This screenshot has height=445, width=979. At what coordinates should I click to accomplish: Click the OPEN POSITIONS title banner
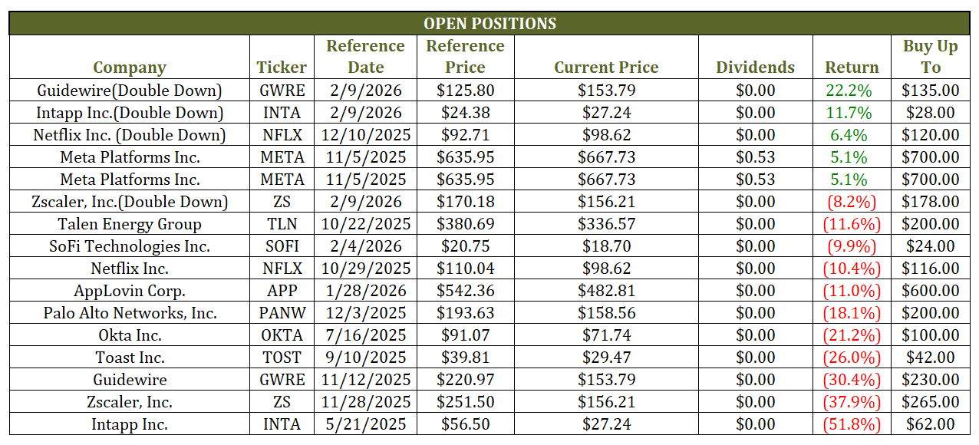(x=489, y=24)
